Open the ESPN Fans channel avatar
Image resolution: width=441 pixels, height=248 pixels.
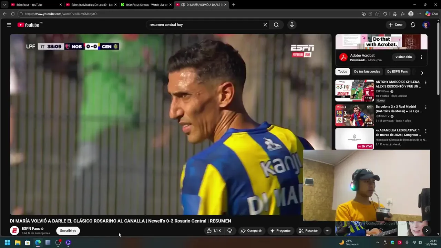(x=14, y=231)
